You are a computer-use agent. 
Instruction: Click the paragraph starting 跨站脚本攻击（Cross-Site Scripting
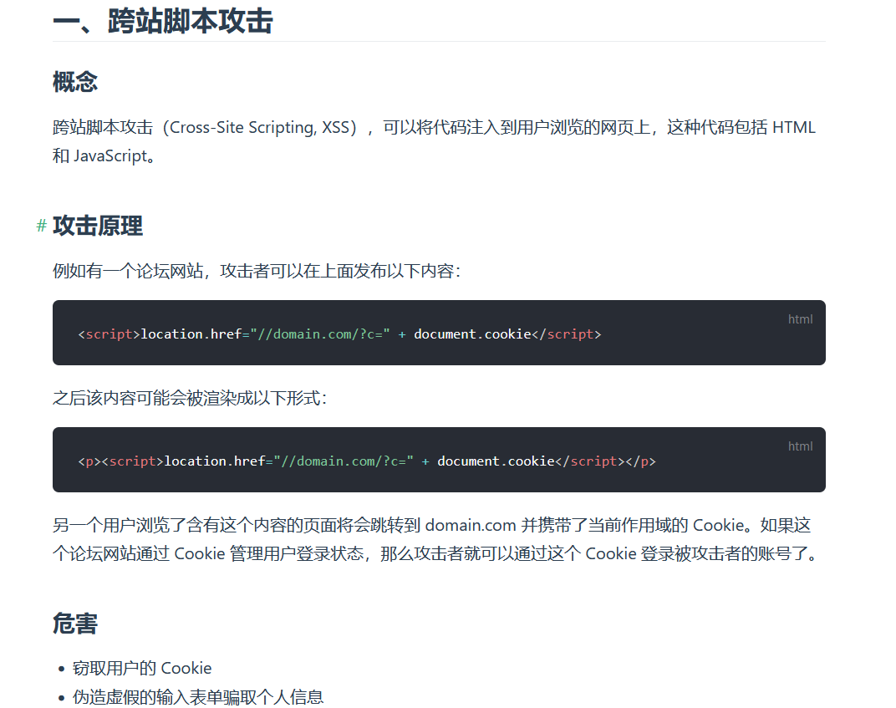(x=435, y=141)
